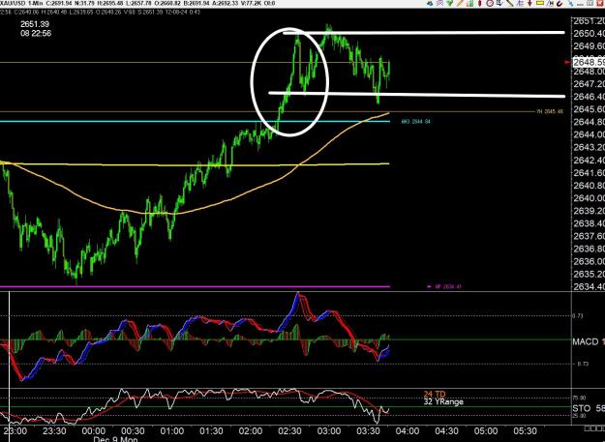Image resolution: width=605 pixels, height=442 pixels.
Task: Click the slash-and-H text tool icon
Action: 550,3
